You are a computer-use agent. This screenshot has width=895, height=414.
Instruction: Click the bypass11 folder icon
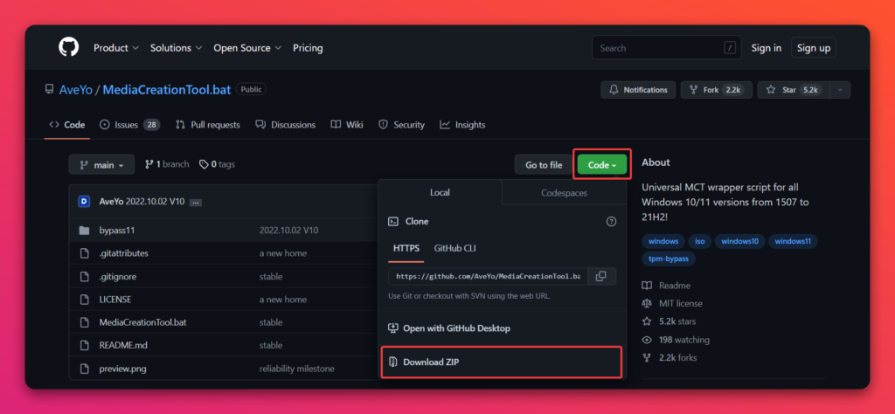click(x=85, y=231)
